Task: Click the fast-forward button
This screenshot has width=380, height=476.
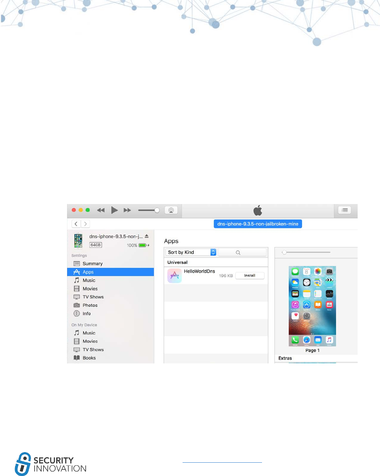Action: pyautogui.click(x=127, y=210)
